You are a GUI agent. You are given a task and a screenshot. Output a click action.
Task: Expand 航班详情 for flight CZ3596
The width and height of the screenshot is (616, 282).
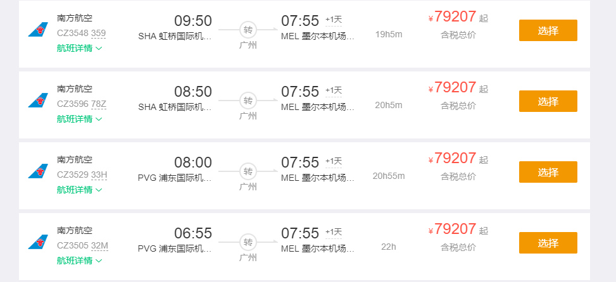[x=79, y=119]
